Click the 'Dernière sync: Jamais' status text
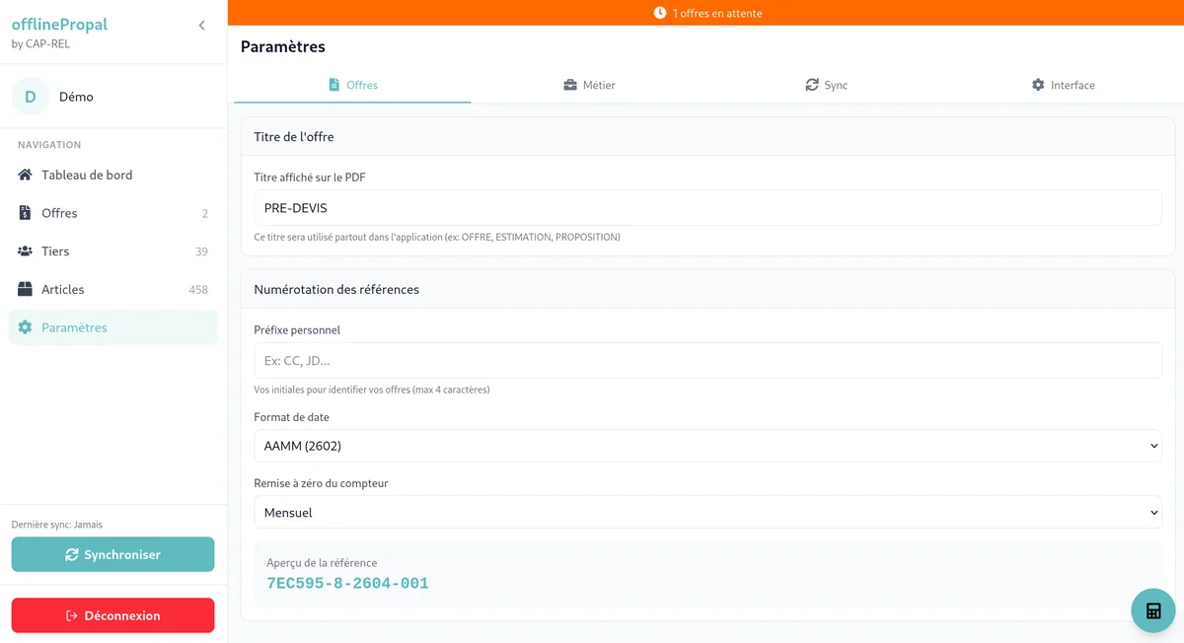 [56, 525]
